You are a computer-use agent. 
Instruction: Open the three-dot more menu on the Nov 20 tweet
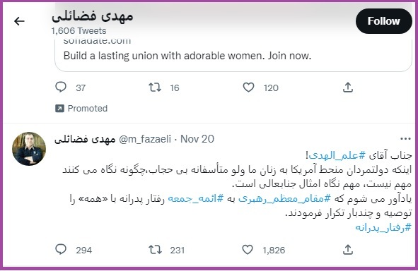click(405, 138)
